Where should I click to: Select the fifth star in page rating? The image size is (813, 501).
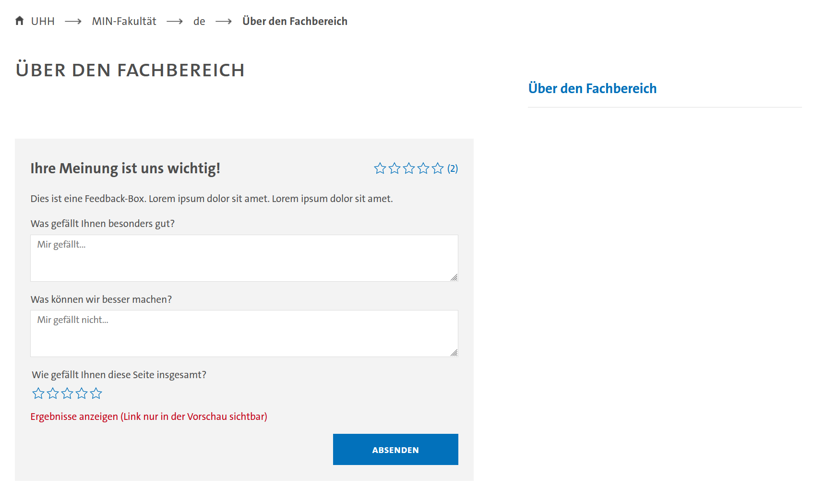[96, 394]
